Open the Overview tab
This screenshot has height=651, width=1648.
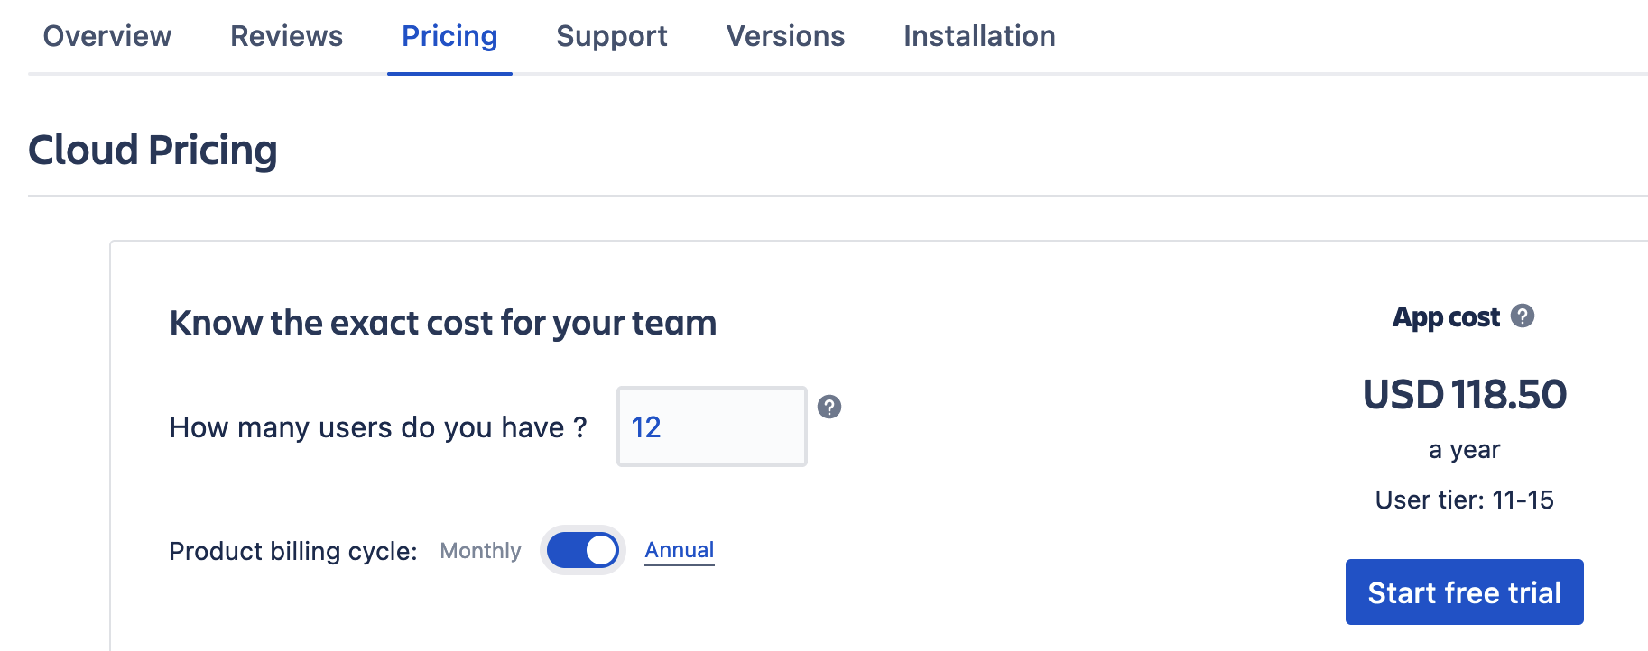coord(107,36)
